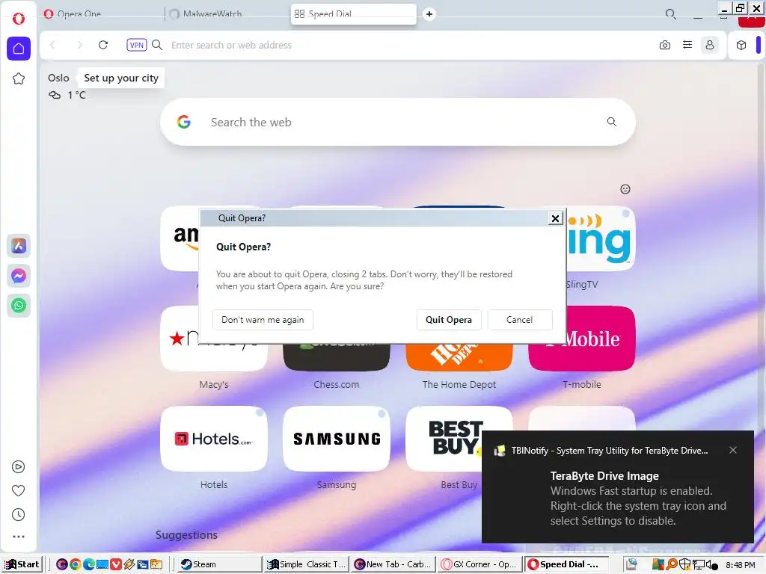Click the 1 °C temperature reading
This screenshot has height=574, width=766.
76,95
